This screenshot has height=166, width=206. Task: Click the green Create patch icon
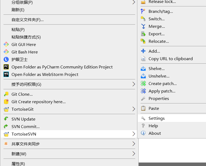[143, 83]
